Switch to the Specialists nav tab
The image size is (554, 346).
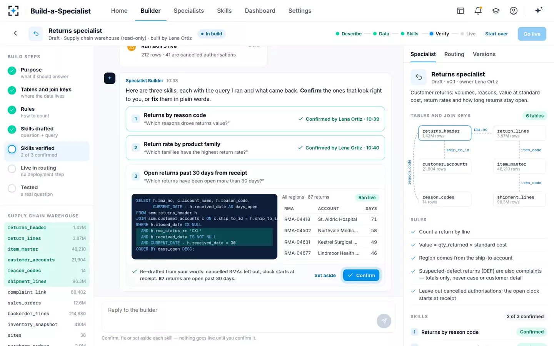coord(189,11)
